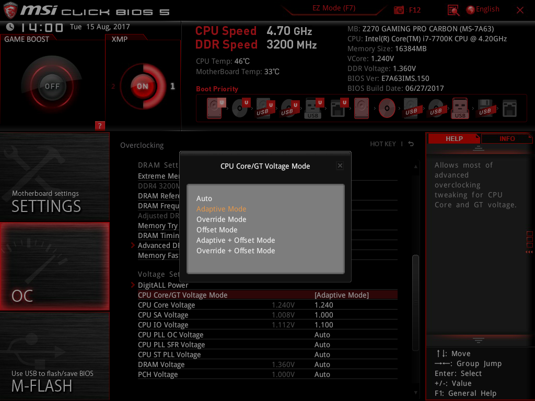Image resolution: width=535 pixels, height=401 pixels.
Task: Choose Adaptive + Offset Mode option
Action: (236, 240)
